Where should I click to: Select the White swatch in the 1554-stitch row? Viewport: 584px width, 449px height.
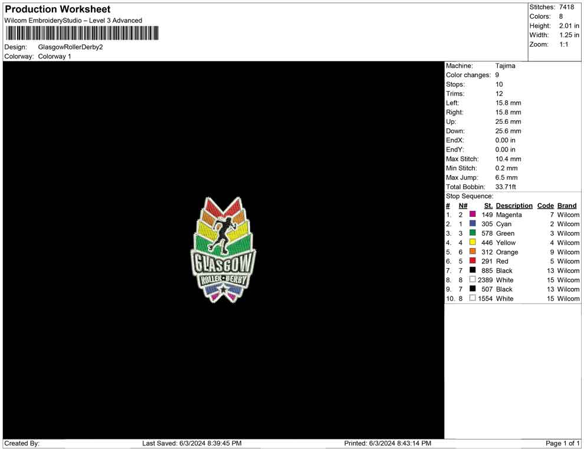coord(473,298)
